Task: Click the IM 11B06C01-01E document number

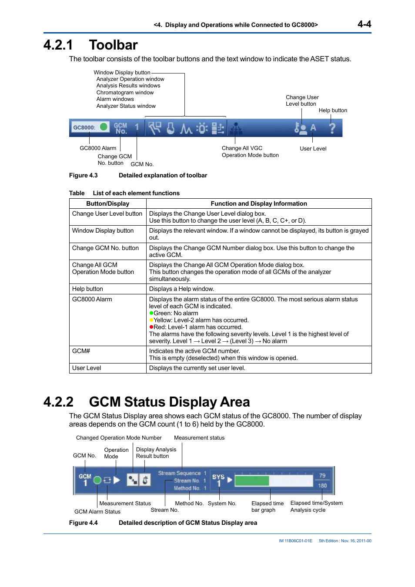Action: pyautogui.click(x=295, y=541)
